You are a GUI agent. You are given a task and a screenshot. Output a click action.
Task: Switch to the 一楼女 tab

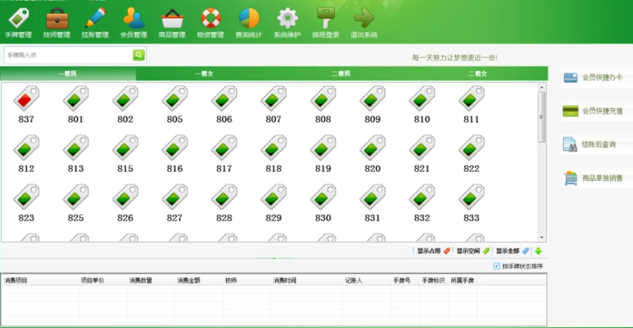[205, 74]
